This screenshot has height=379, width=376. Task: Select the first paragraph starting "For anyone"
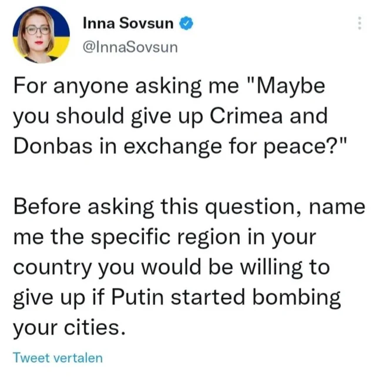pyautogui.click(x=180, y=116)
